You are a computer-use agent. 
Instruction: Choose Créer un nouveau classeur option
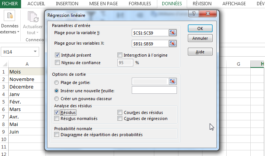[57, 99]
